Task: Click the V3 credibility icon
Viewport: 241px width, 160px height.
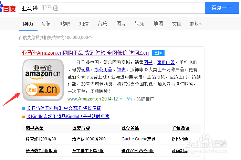Action: coord(129,99)
